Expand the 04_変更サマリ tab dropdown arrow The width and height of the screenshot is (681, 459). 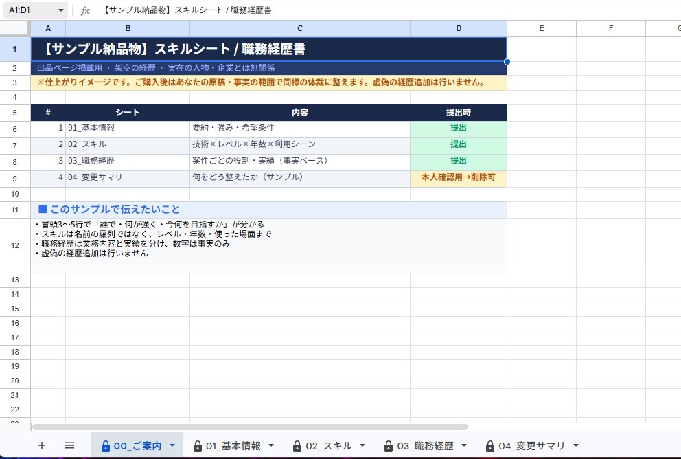coord(576,445)
